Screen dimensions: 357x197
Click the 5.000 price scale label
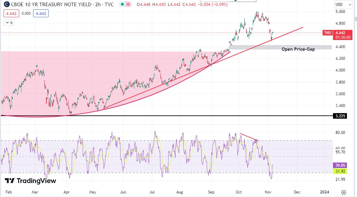click(x=340, y=12)
